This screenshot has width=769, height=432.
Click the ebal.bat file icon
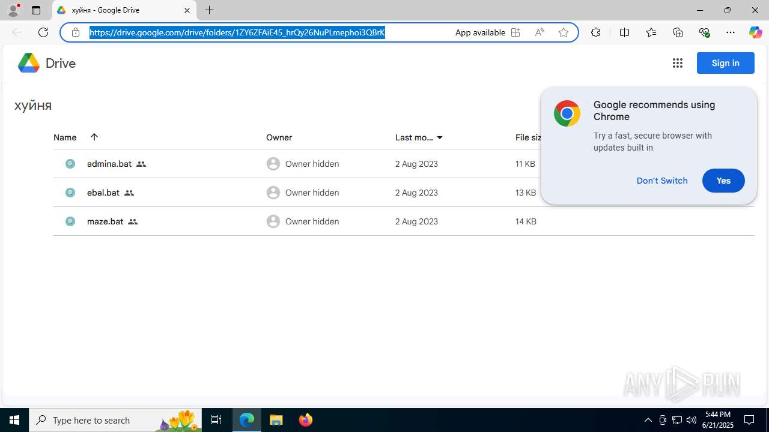[x=70, y=193]
